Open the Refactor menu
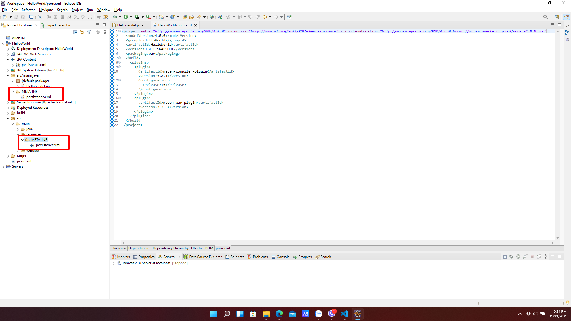 (28, 10)
